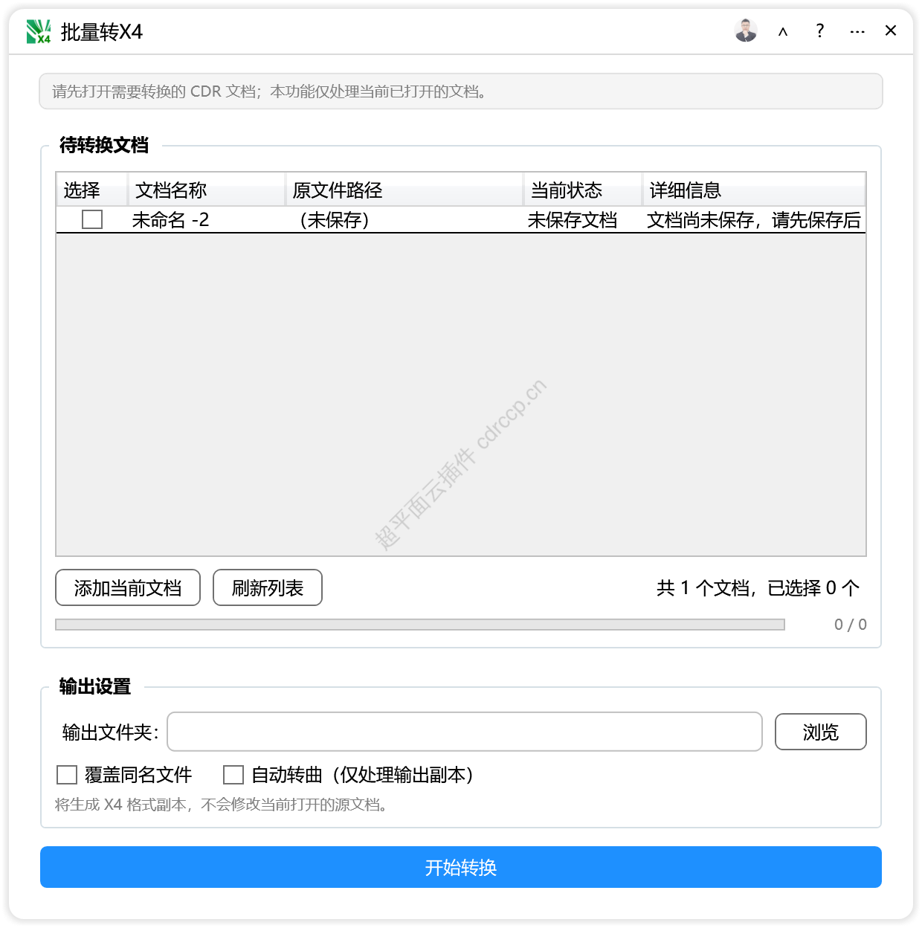The width and height of the screenshot is (922, 928).
Task: Focus the 输出文件夹 input field
Action: click(465, 732)
